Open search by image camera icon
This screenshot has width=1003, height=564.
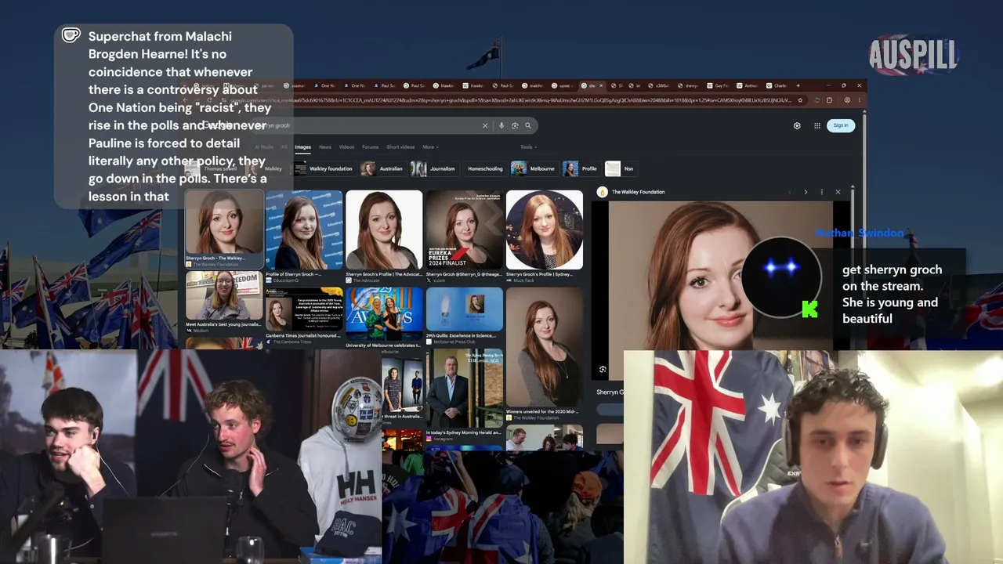click(x=515, y=125)
